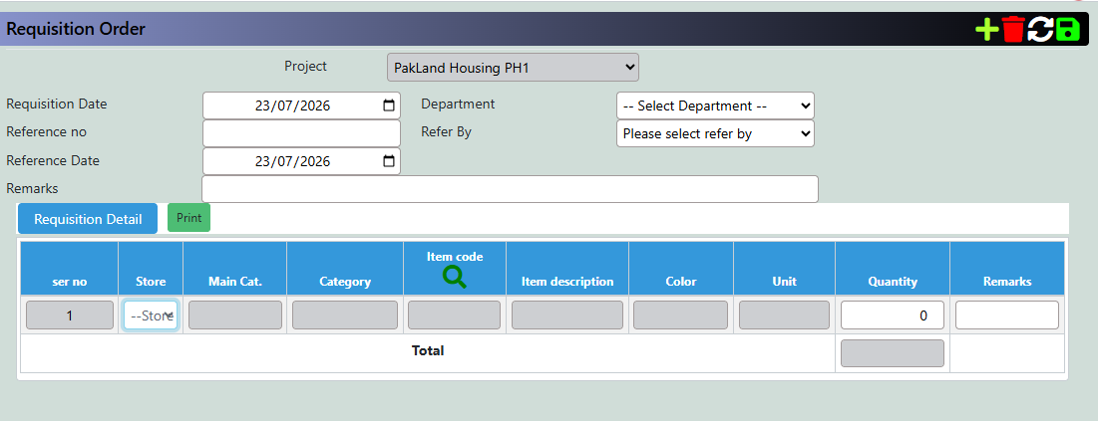
Task: Click the Requisition Date field
Action: [x=301, y=105]
